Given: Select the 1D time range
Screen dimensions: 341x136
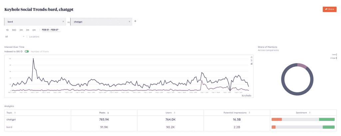Looking at the screenshot, I should pyautogui.click(x=7, y=30).
